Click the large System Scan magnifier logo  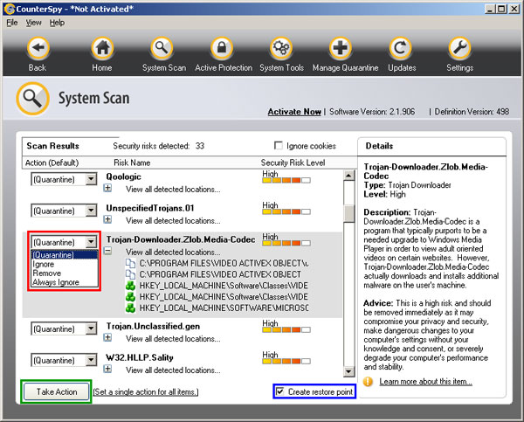coord(33,99)
